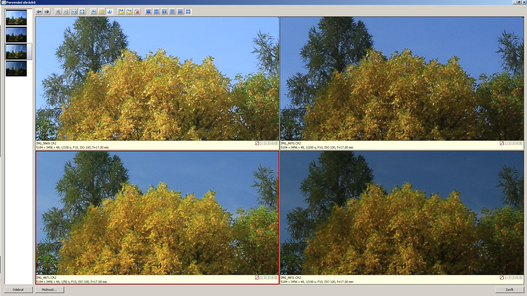The width and height of the screenshot is (527, 296).
Task: Click the previous image arrow
Action: (x=39, y=12)
